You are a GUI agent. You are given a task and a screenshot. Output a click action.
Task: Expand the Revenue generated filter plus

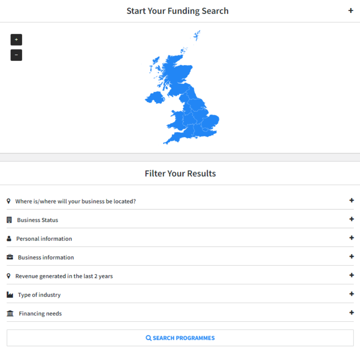[x=351, y=275]
